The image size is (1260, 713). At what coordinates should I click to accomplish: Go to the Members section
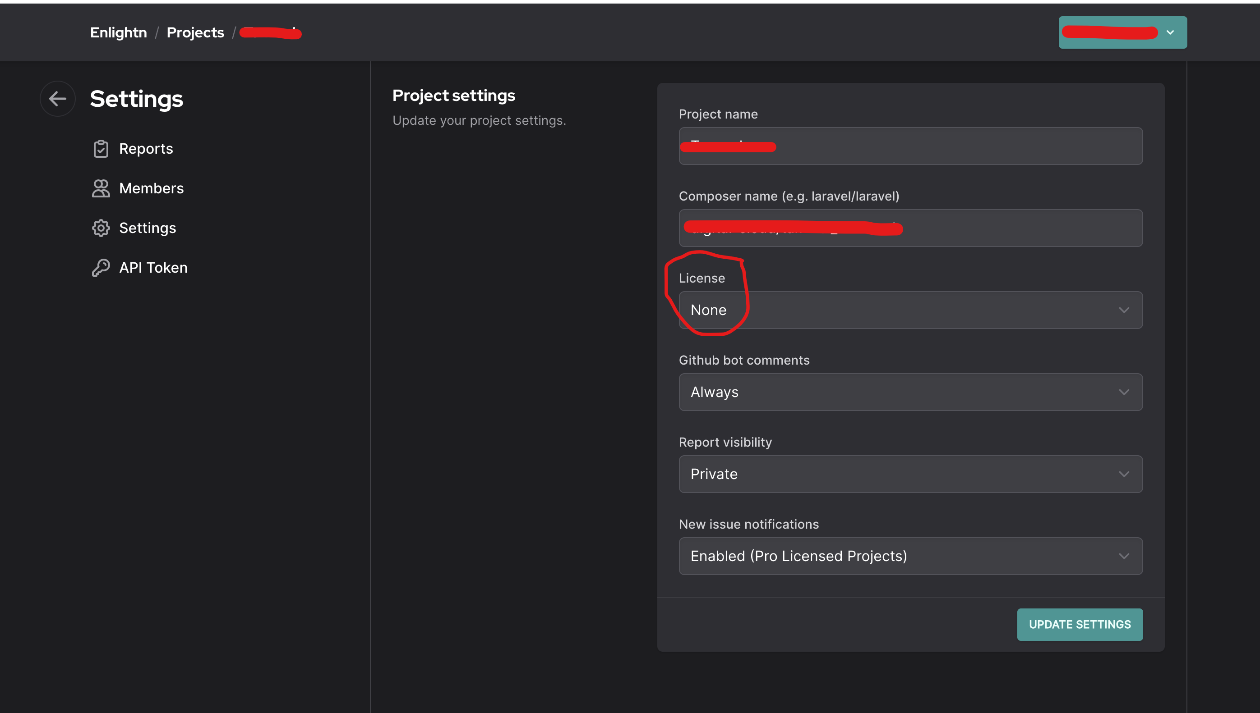pyautogui.click(x=151, y=188)
